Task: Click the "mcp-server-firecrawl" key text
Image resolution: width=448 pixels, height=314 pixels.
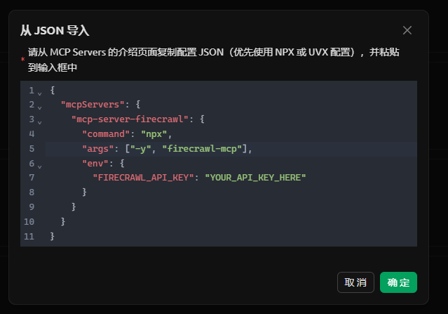Action: click(130, 119)
